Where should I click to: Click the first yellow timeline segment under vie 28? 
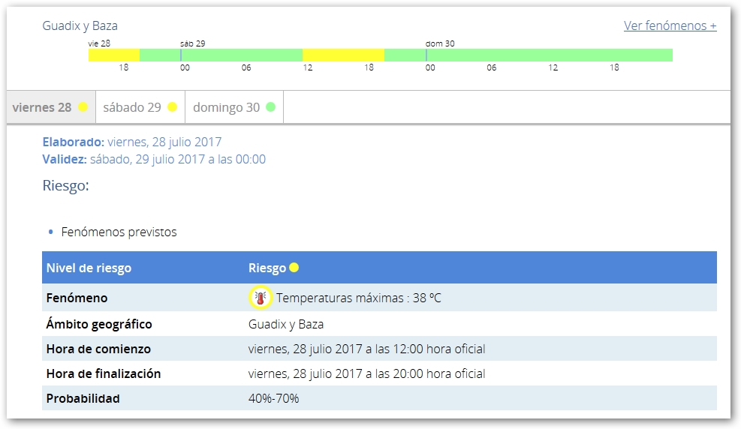[x=114, y=55]
